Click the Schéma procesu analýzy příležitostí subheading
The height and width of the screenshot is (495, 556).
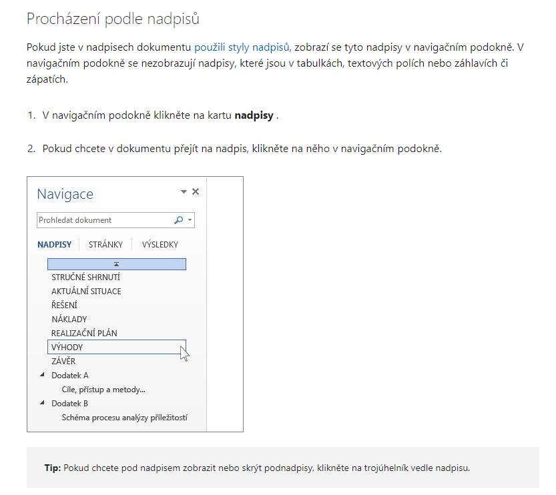click(124, 418)
